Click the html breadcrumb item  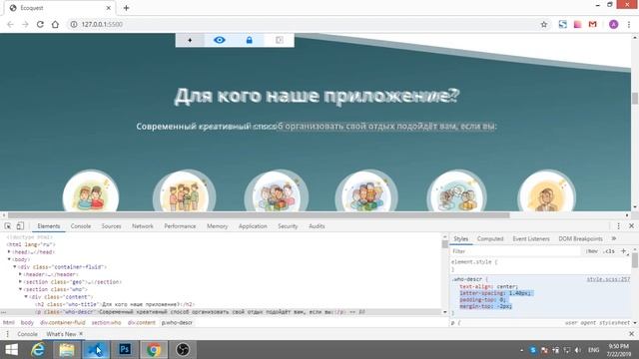(9, 323)
